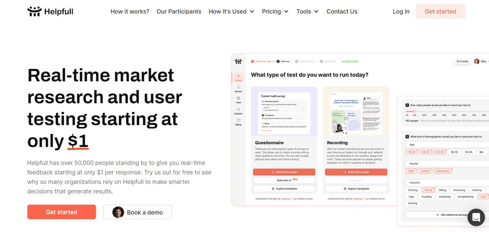
Task: Click the Helpfull logo in the header
Action: pos(50,12)
